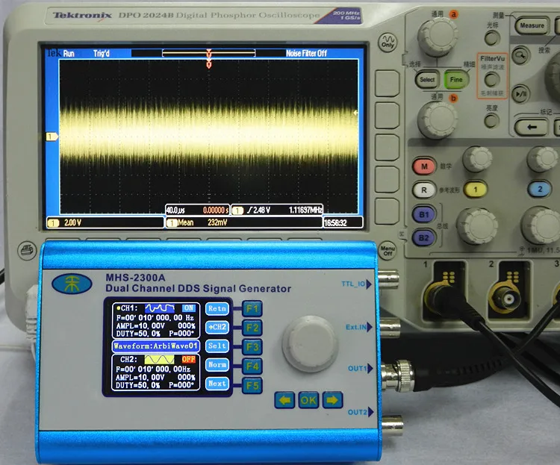Touch multipurpose knob b
560x465 pixels.
coord(438,119)
